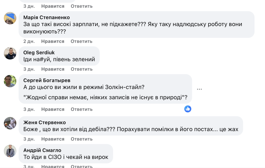Click Нравится under Сергей Богатырев's comment
The image size is (265, 168).
pyautogui.click(x=53, y=109)
